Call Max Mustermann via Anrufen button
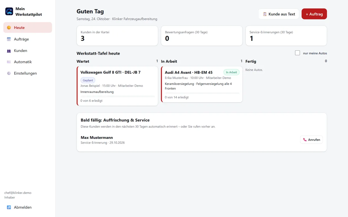The image size is (348, 217). pyautogui.click(x=311, y=140)
